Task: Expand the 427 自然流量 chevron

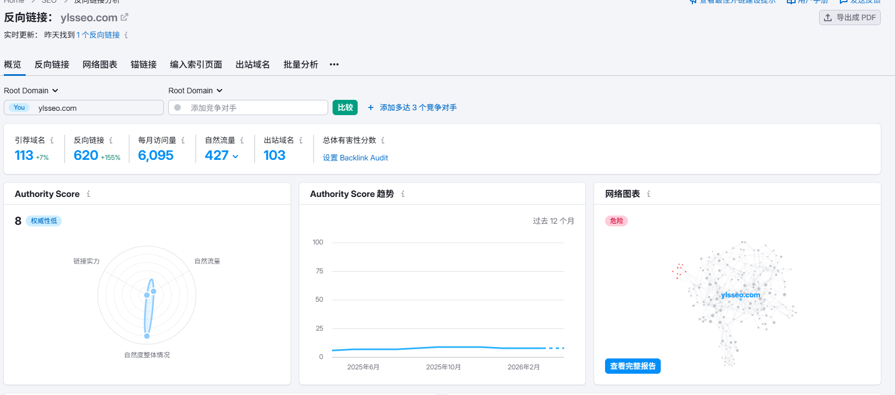Action: coord(235,156)
